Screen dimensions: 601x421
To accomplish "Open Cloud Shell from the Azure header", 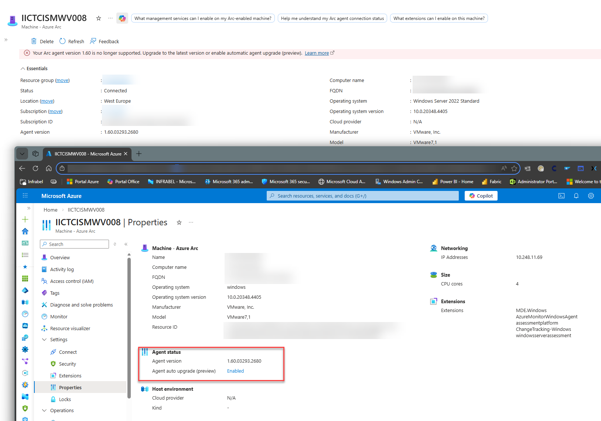I will coord(561,196).
